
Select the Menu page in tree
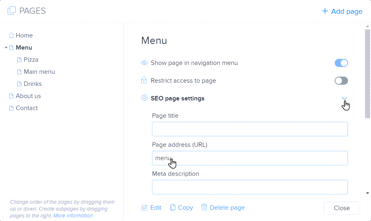(x=24, y=48)
